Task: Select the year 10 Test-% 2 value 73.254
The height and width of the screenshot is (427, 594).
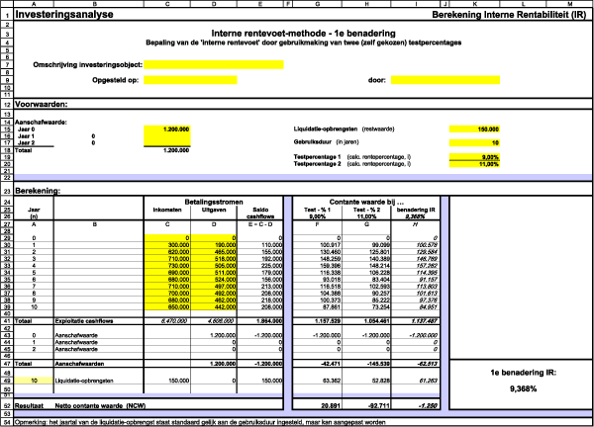Action: (366, 306)
